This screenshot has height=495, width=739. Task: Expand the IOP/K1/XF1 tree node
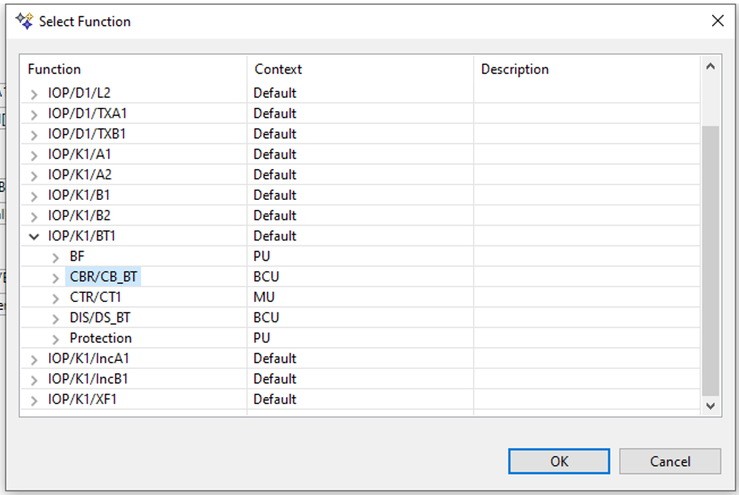pos(34,400)
